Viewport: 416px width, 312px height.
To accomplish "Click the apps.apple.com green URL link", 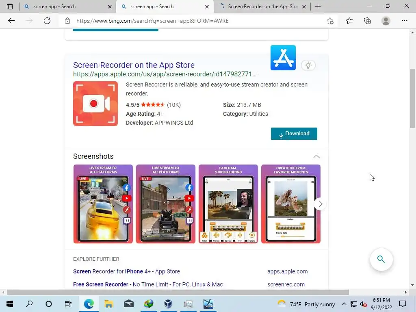I will pyautogui.click(x=165, y=74).
